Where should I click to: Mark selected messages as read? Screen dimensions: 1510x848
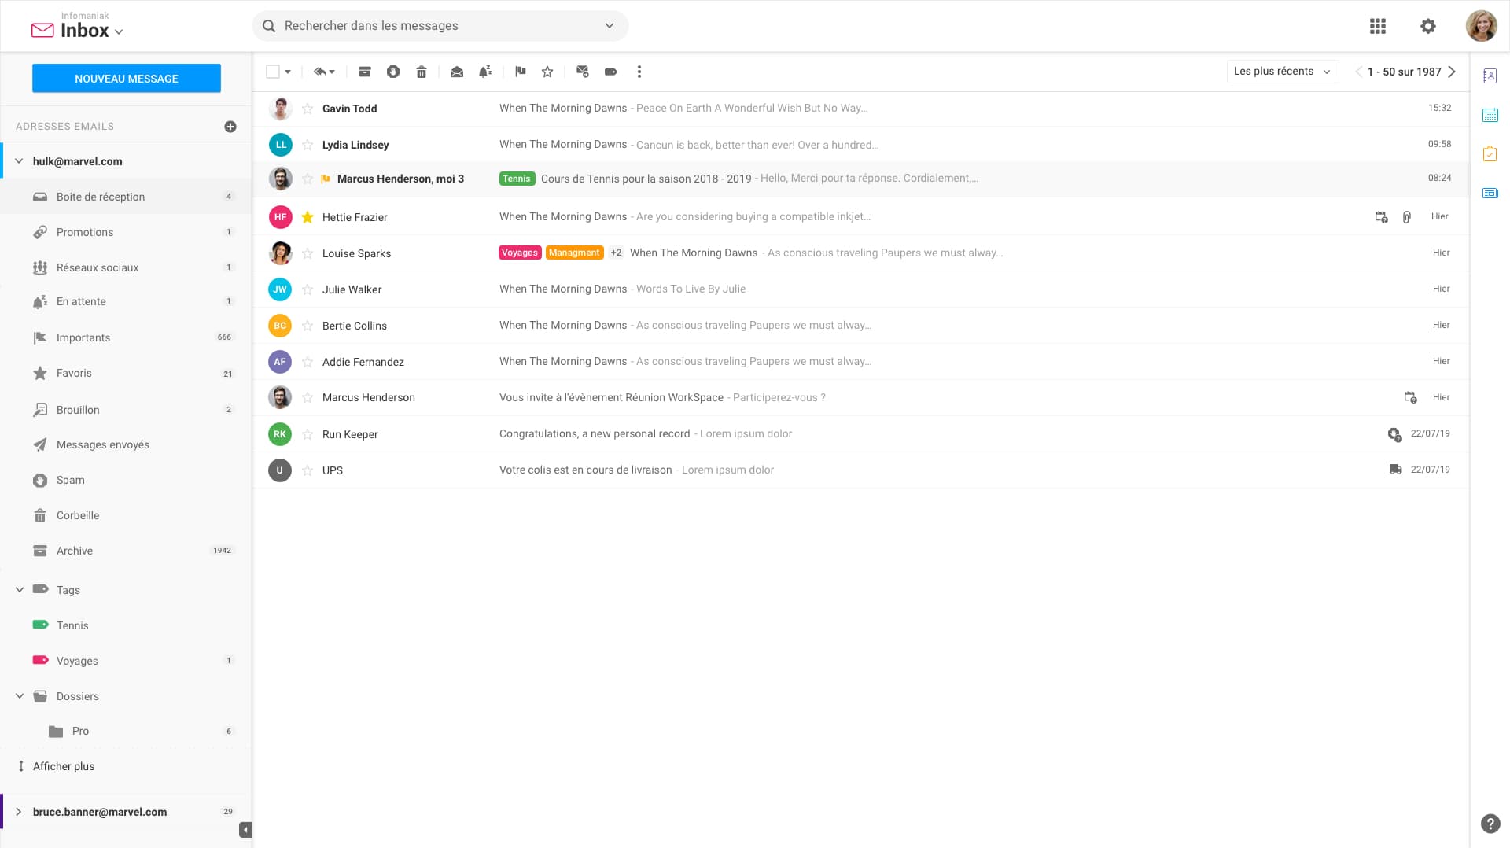456,72
